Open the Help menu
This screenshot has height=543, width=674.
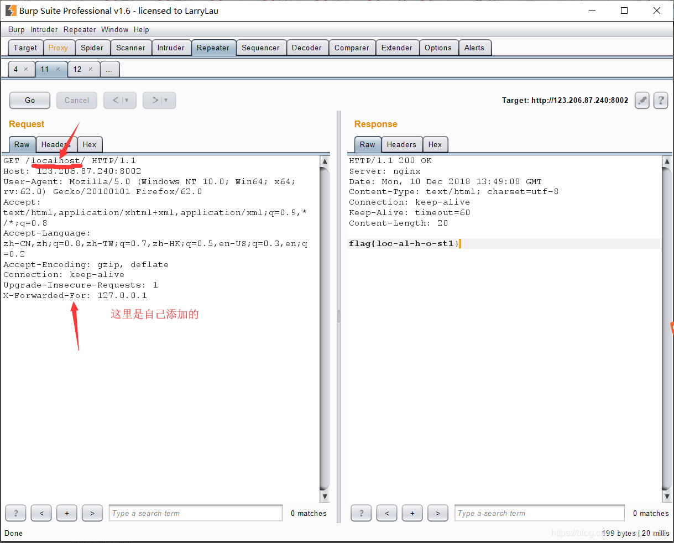pyautogui.click(x=142, y=30)
